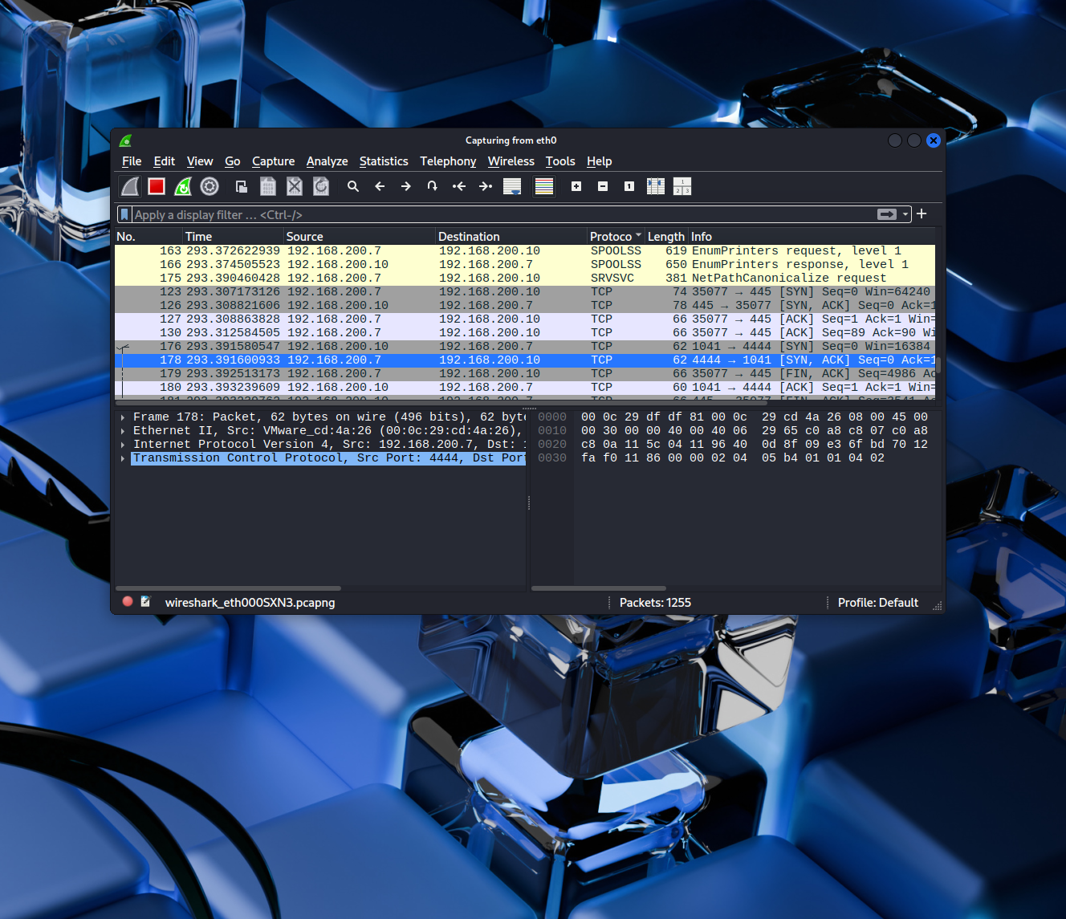Open capture options gear icon
The height and width of the screenshot is (919, 1066).
pos(210,186)
